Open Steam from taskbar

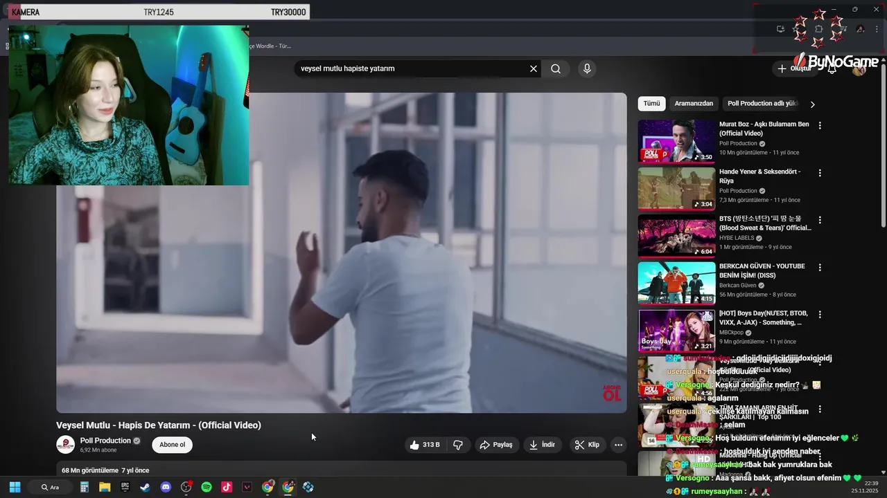click(x=145, y=487)
